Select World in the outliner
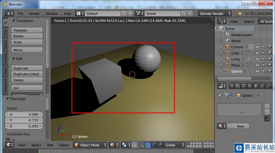Screen dimensions: 275x153 point(236,41)
